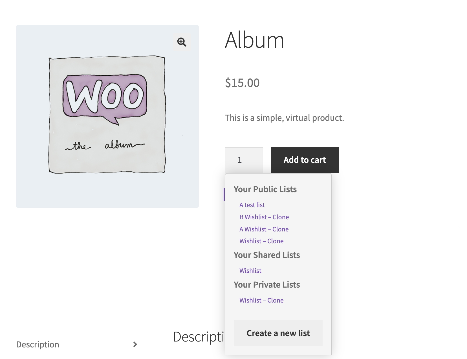Click the Album product title
The image size is (467, 359).
pos(254,40)
